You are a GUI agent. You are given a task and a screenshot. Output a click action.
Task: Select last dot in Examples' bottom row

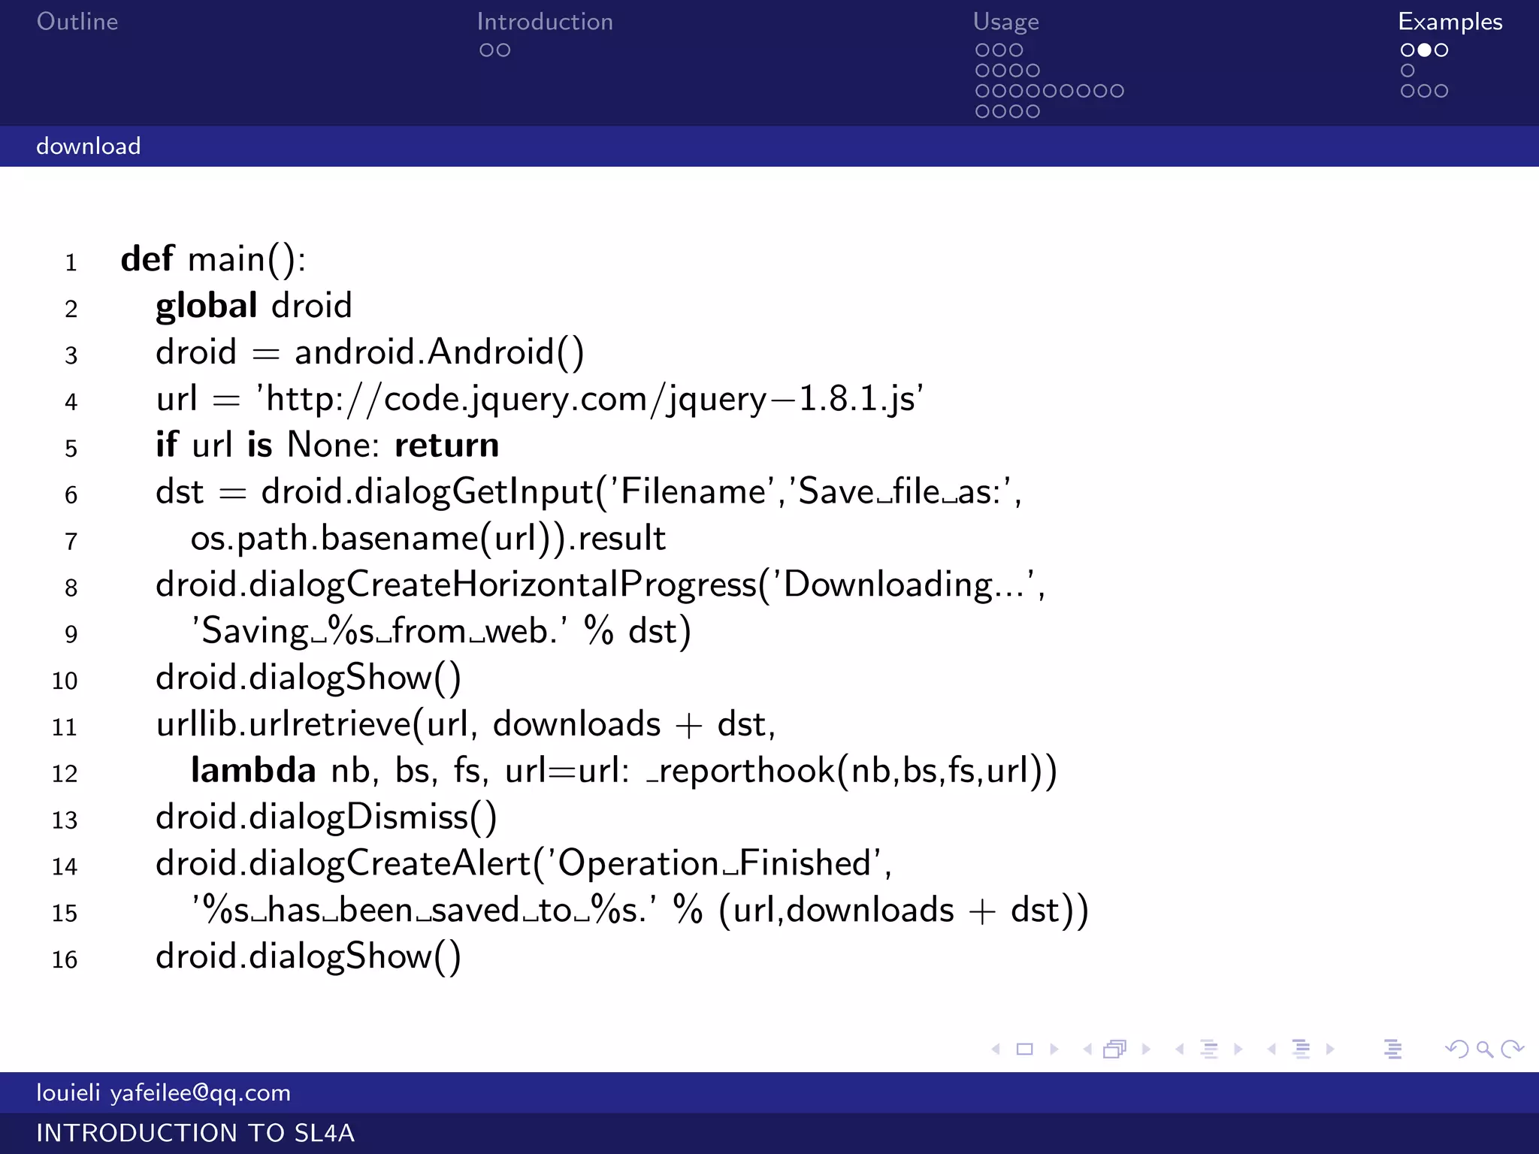click(1441, 91)
